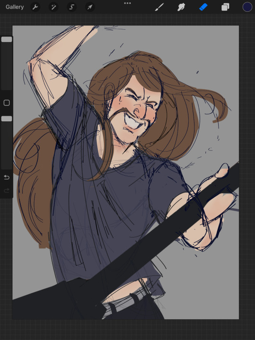Image resolution: width=255 pixels, height=340 pixels.
Task: Click the brush opacity slider handle
Action: click(7, 119)
